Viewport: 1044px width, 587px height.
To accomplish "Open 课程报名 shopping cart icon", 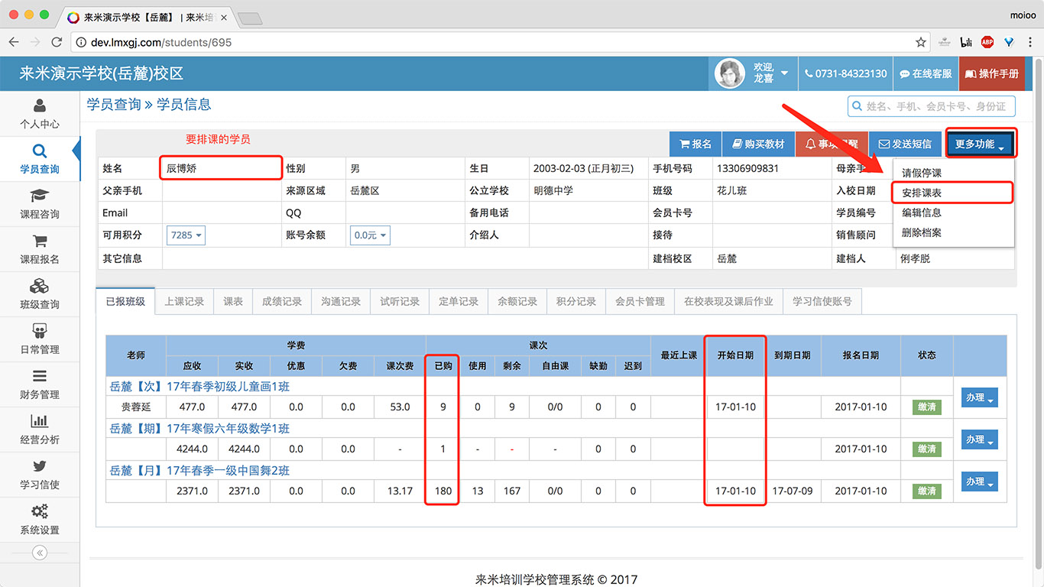I will 40,242.
